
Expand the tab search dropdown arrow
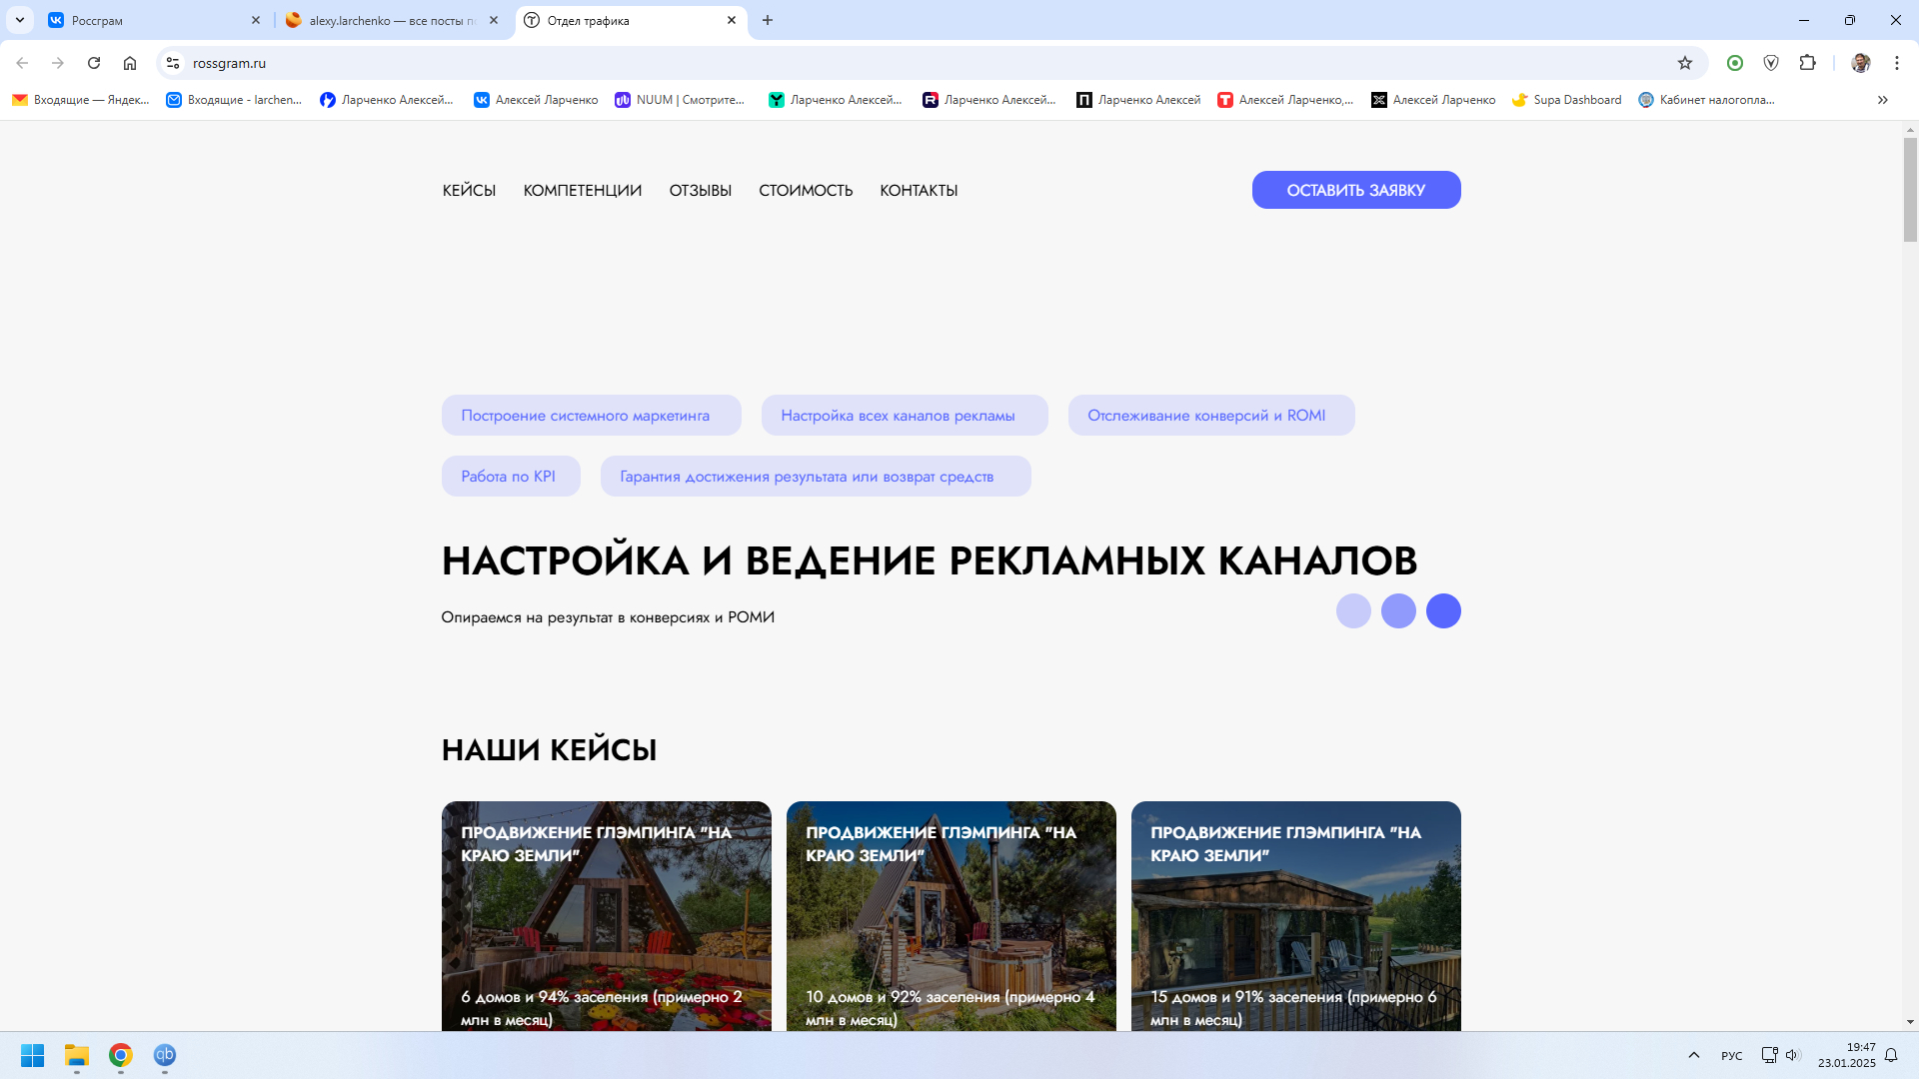(19, 20)
